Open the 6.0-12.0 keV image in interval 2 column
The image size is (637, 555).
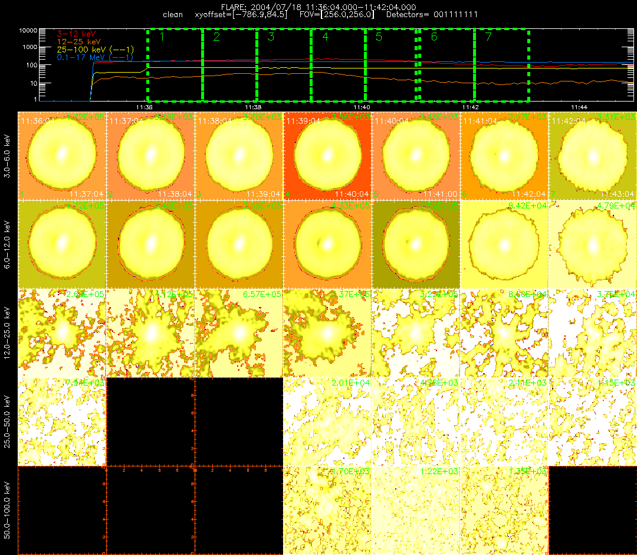click(x=151, y=244)
